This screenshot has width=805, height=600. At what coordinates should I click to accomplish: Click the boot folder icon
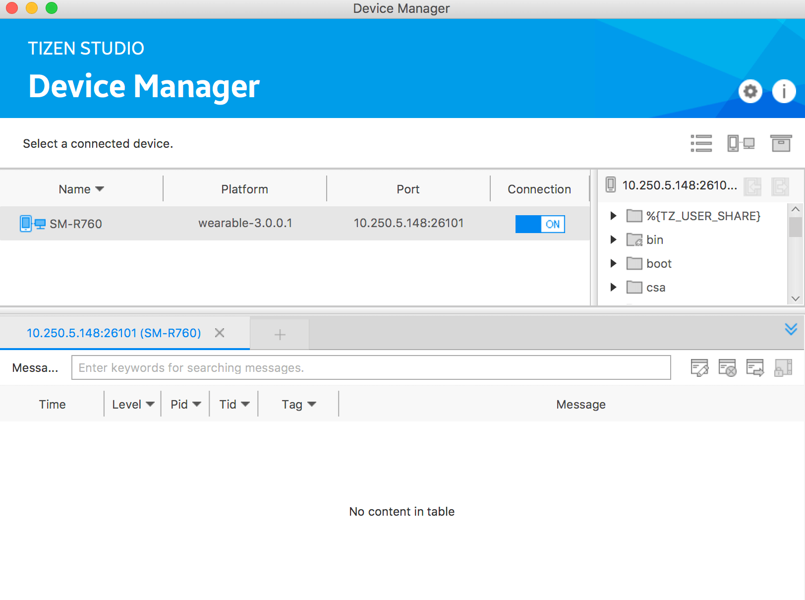click(634, 263)
